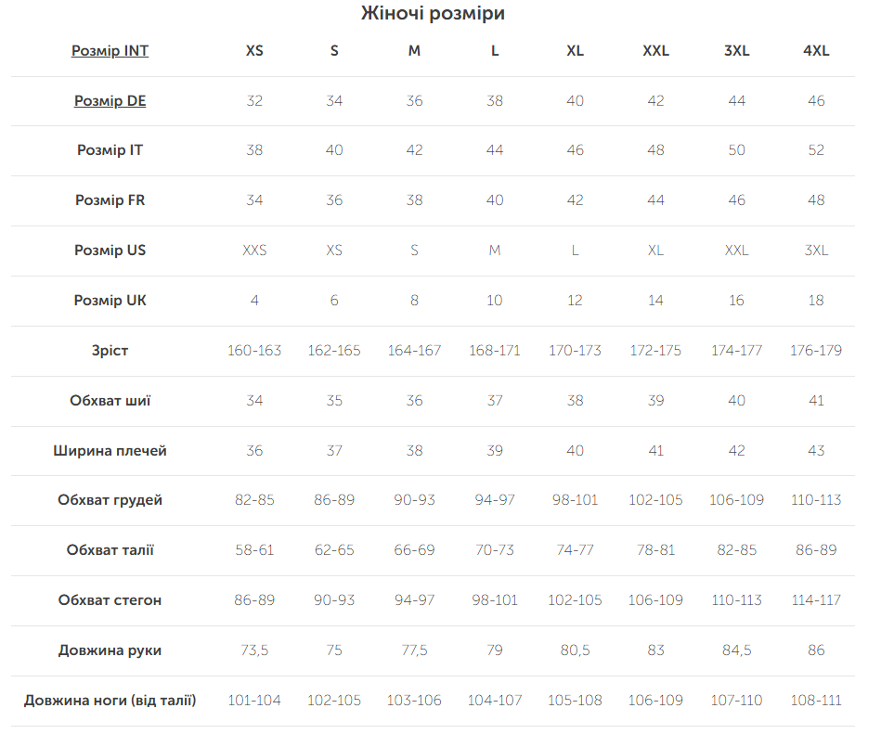The width and height of the screenshot is (894, 734).
Task: Click the 160-163 height cell
Action: click(x=254, y=351)
